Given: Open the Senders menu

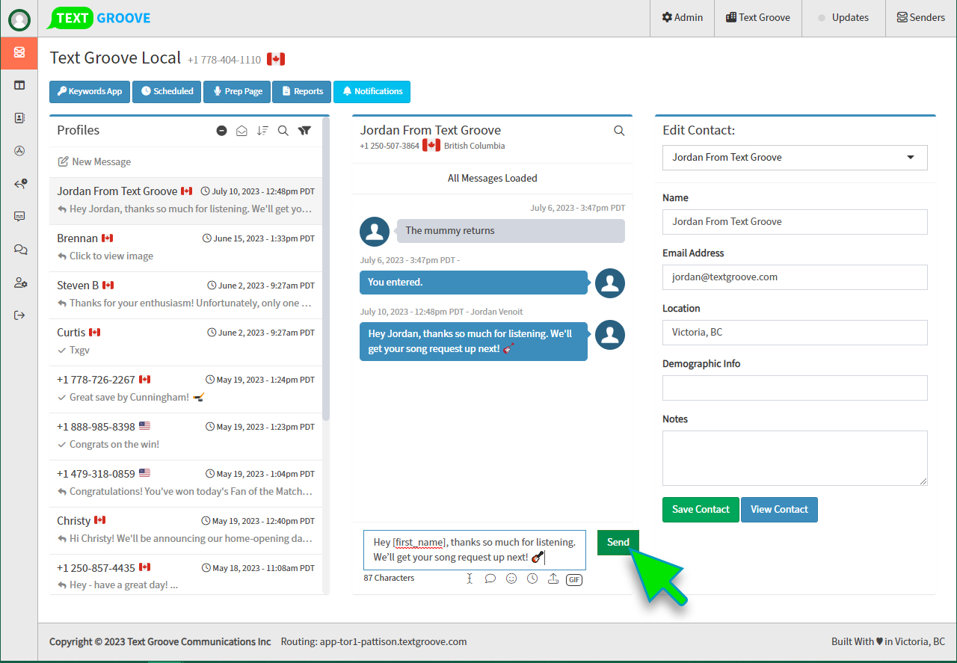Looking at the screenshot, I should point(921,18).
